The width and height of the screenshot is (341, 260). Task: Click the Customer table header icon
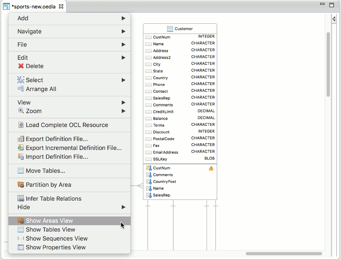[x=170, y=28]
